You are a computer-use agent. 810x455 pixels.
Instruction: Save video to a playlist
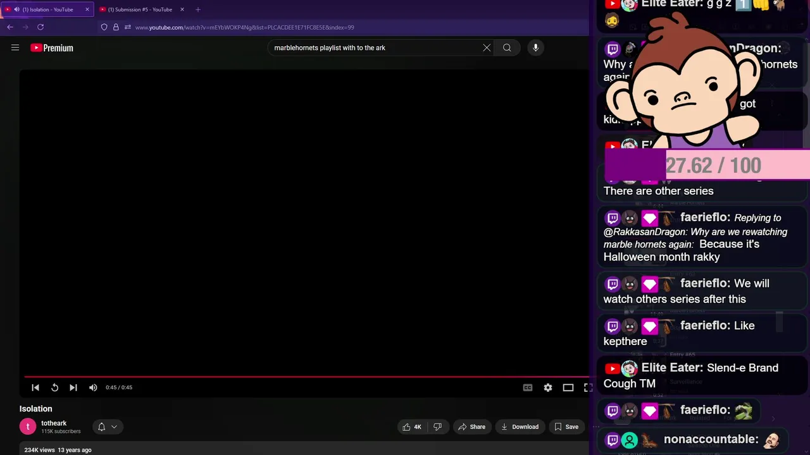pos(566,427)
